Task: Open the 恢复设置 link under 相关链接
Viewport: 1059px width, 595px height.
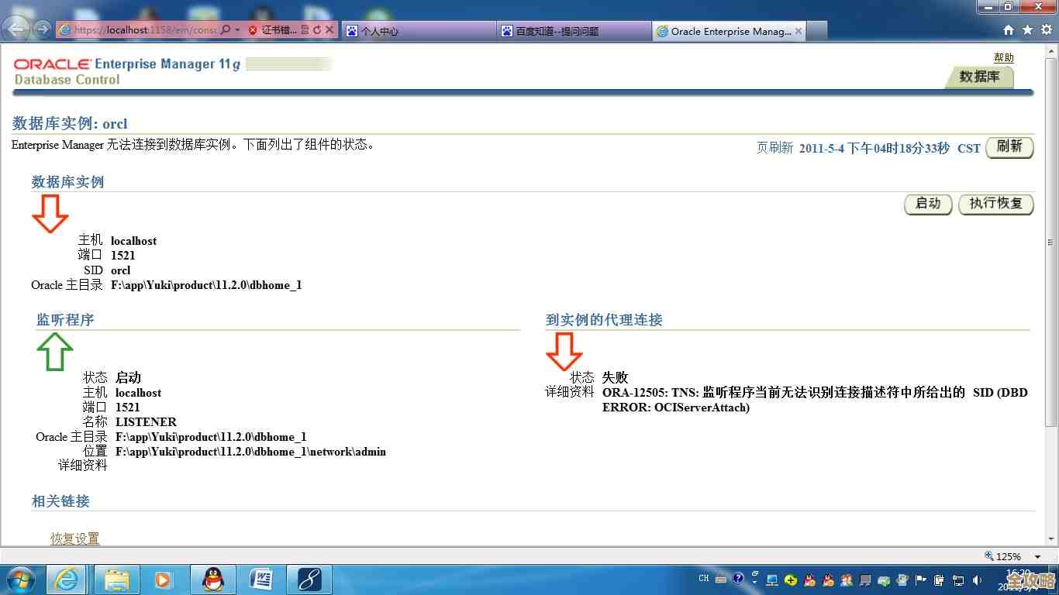Action: point(74,538)
